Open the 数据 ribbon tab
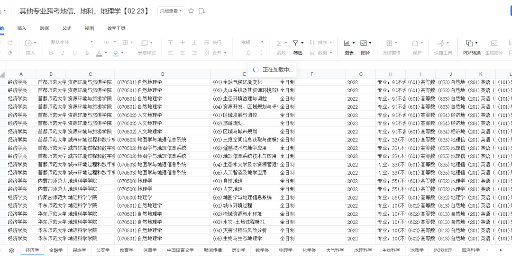Viewport: 512px width, 256px height. (x=45, y=28)
